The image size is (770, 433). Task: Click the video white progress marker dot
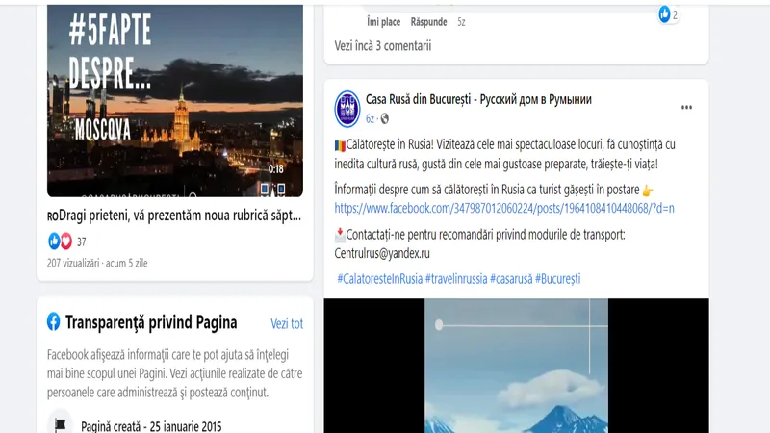[x=439, y=324]
